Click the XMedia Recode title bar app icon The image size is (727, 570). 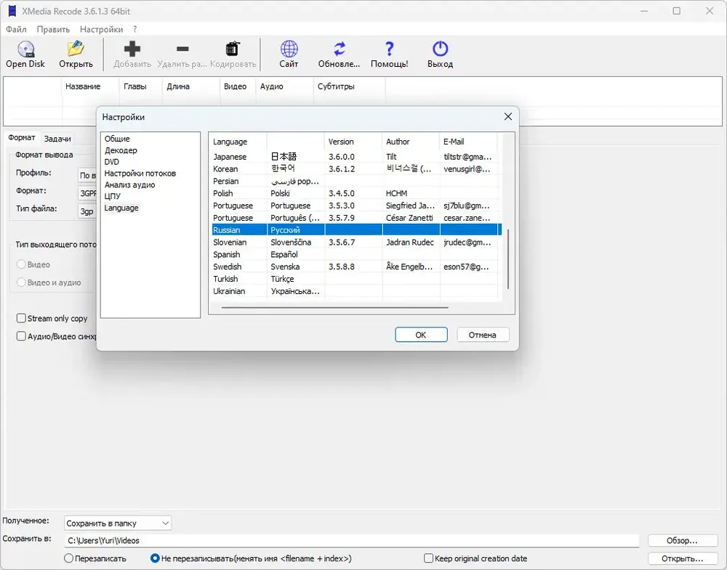tap(12, 11)
